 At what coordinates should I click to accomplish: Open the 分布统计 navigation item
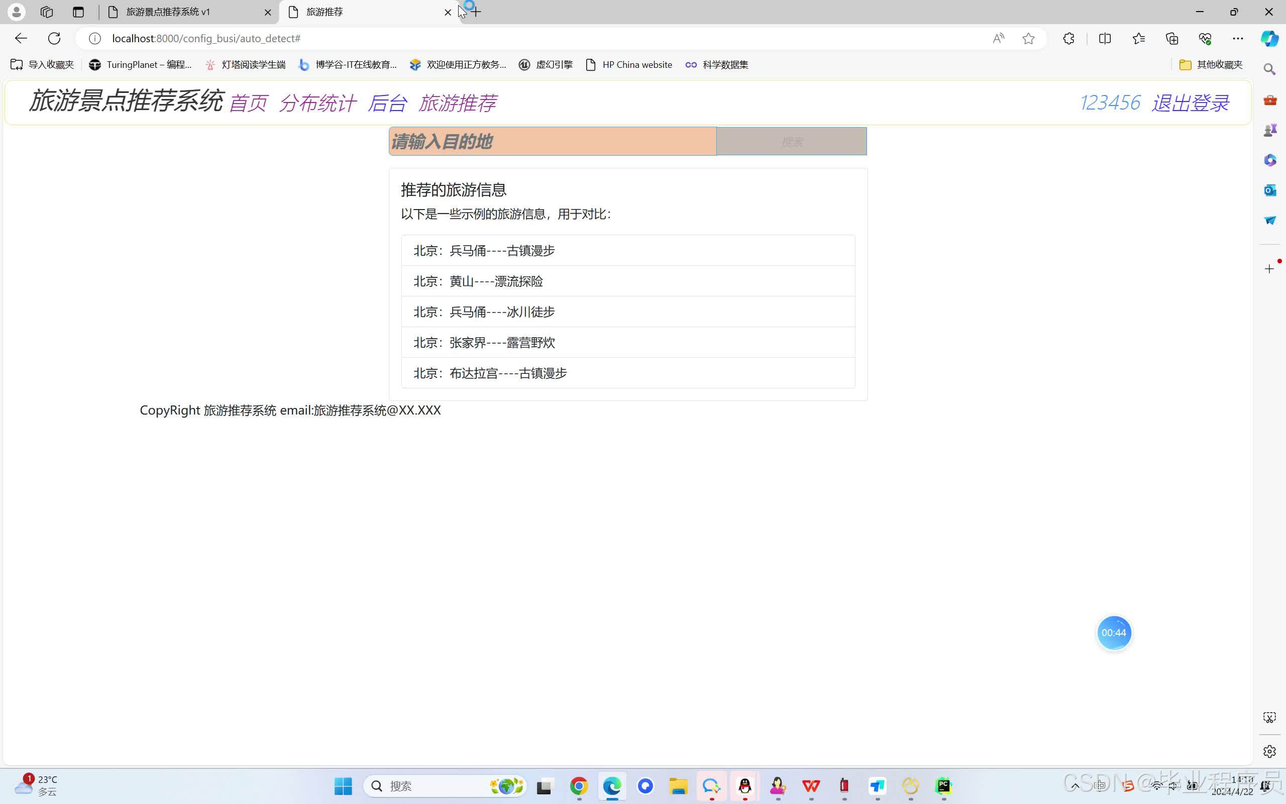pyautogui.click(x=317, y=103)
